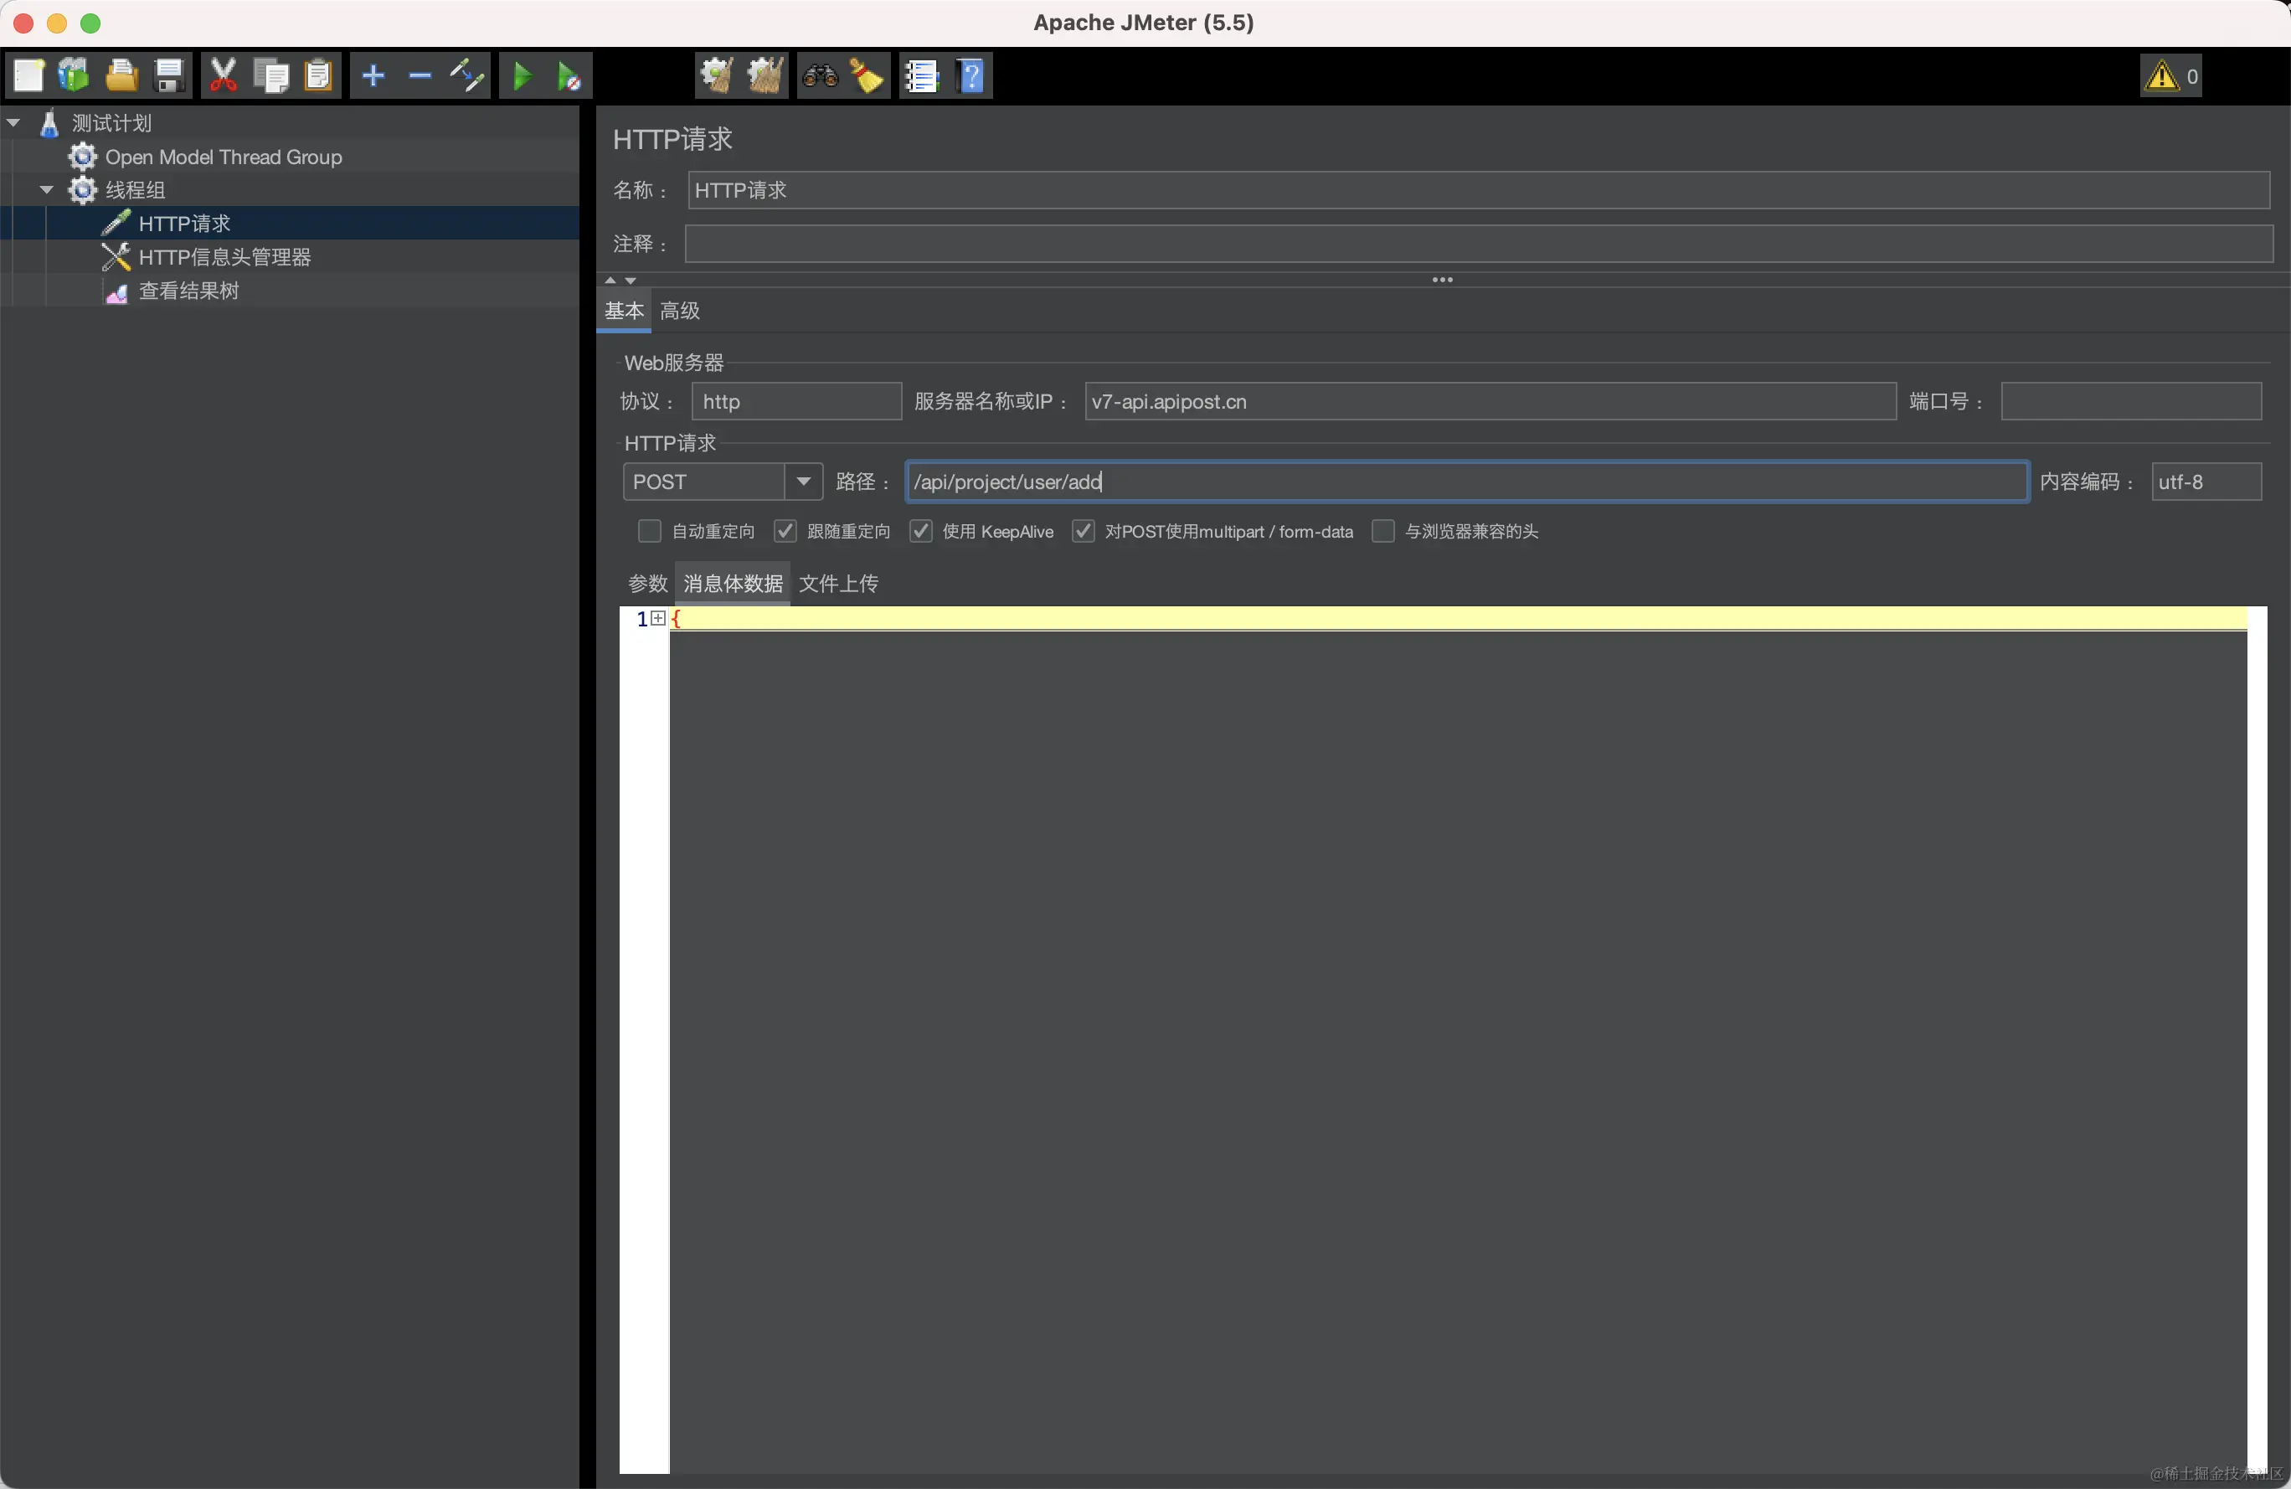Uncheck 对POST使用multipart / form-data checkbox
The width and height of the screenshot is (2291, 1489).
1084,531
